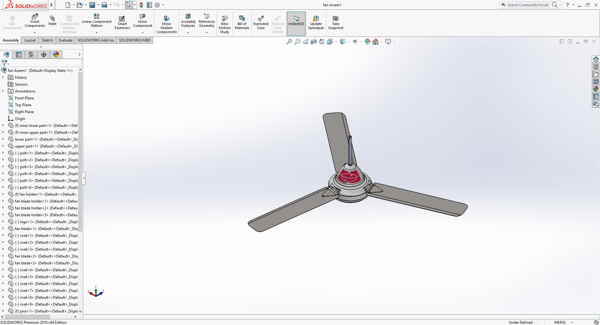Open Linear Component Pattern tool

tap(97, 21)
